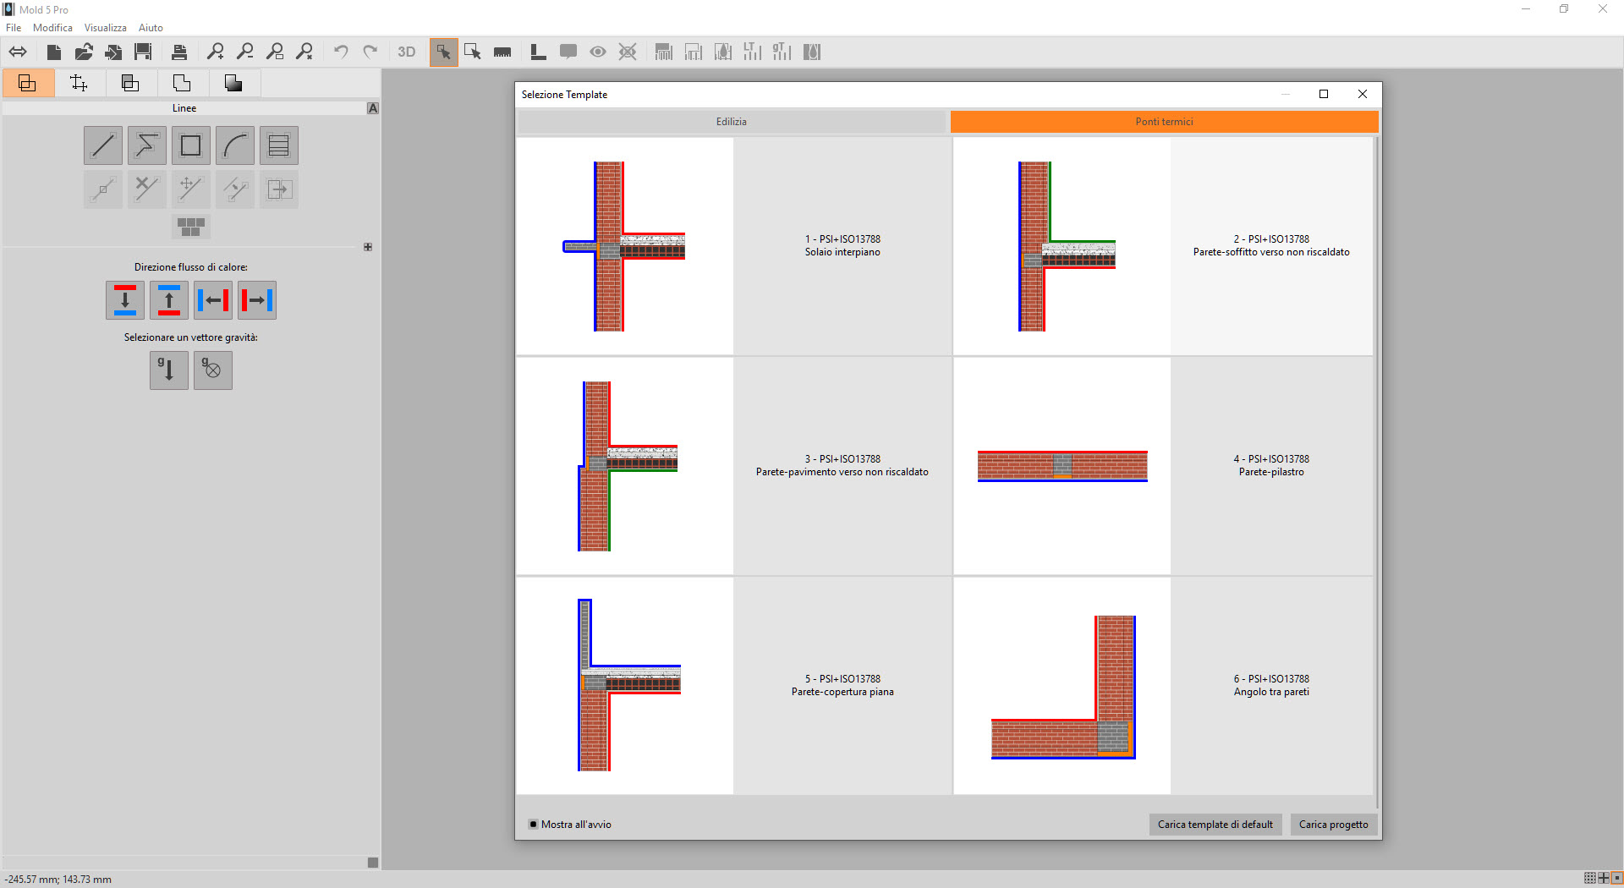
Task: Toggle the 'Mostra all'avvio' checkbox
Action: tap(534, 825)
